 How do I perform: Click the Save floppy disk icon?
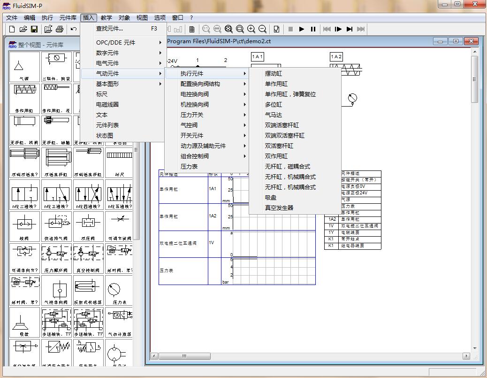34,29
